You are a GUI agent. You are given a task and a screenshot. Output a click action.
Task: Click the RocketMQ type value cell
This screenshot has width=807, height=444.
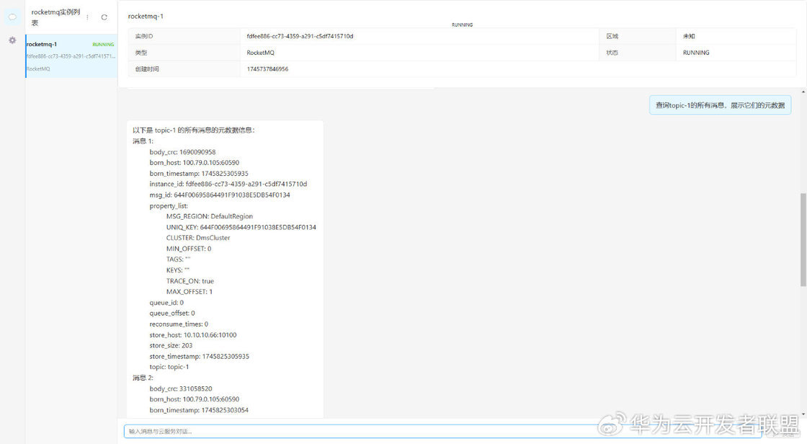point(419,53)
